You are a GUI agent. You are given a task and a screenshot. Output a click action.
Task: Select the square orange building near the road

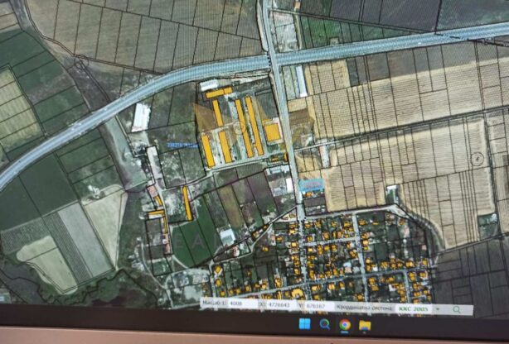272,131
